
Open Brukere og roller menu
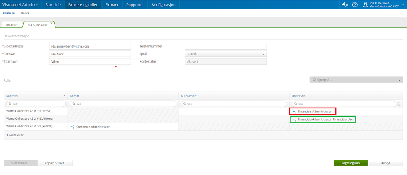tap(83, 4)
